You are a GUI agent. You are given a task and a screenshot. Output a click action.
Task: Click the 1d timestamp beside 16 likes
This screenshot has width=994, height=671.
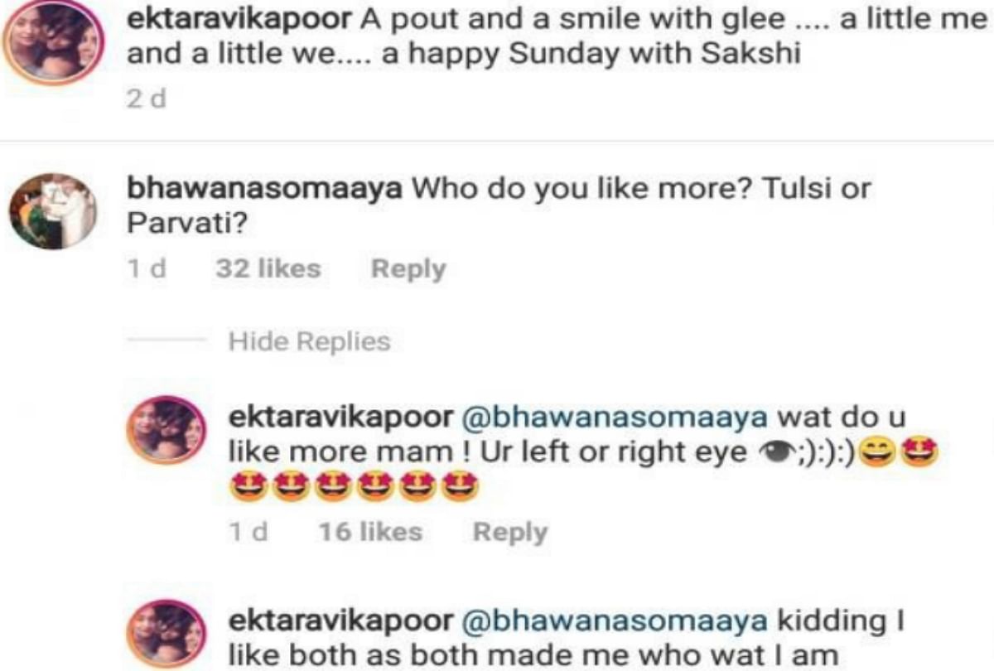coord(248,532)
